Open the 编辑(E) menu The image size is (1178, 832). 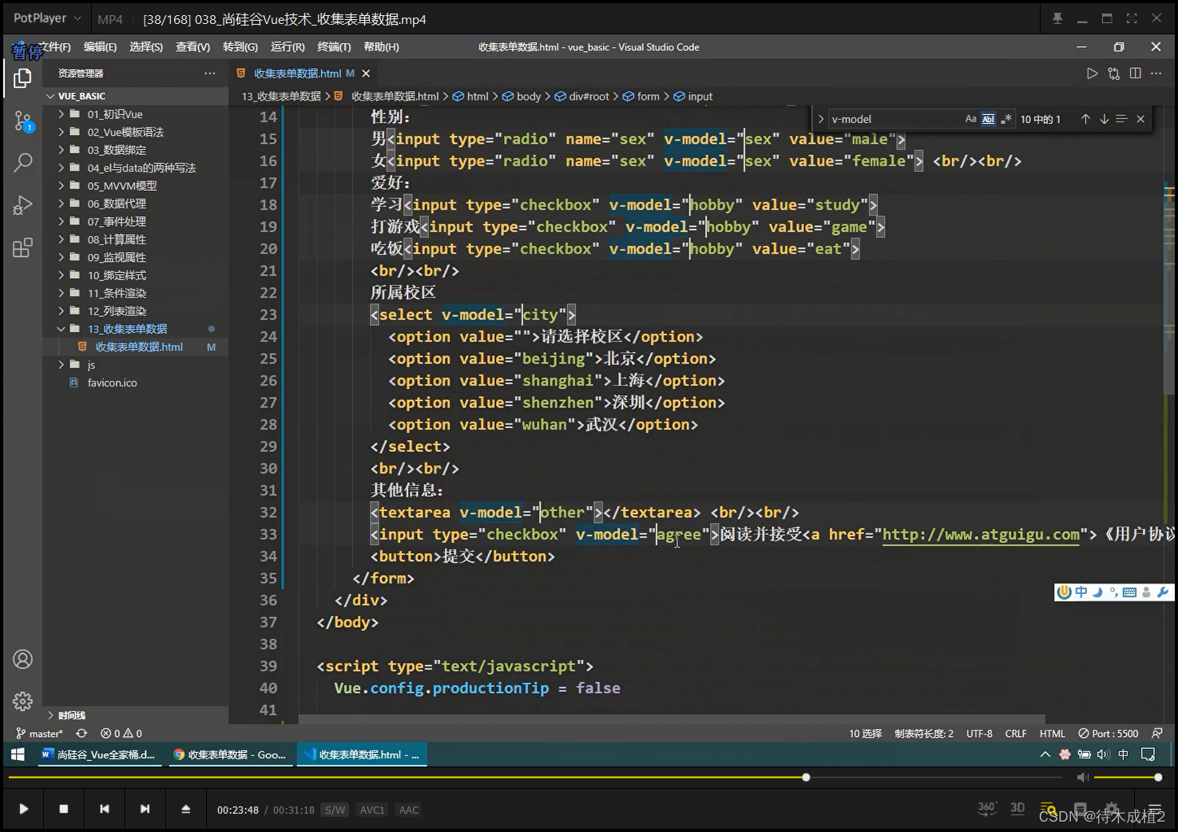pos(100,47)
